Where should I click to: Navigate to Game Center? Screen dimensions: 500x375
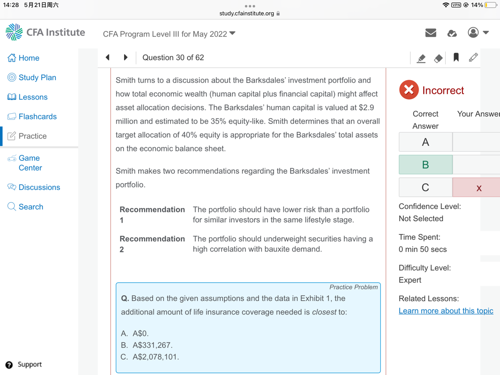point(29,163)
